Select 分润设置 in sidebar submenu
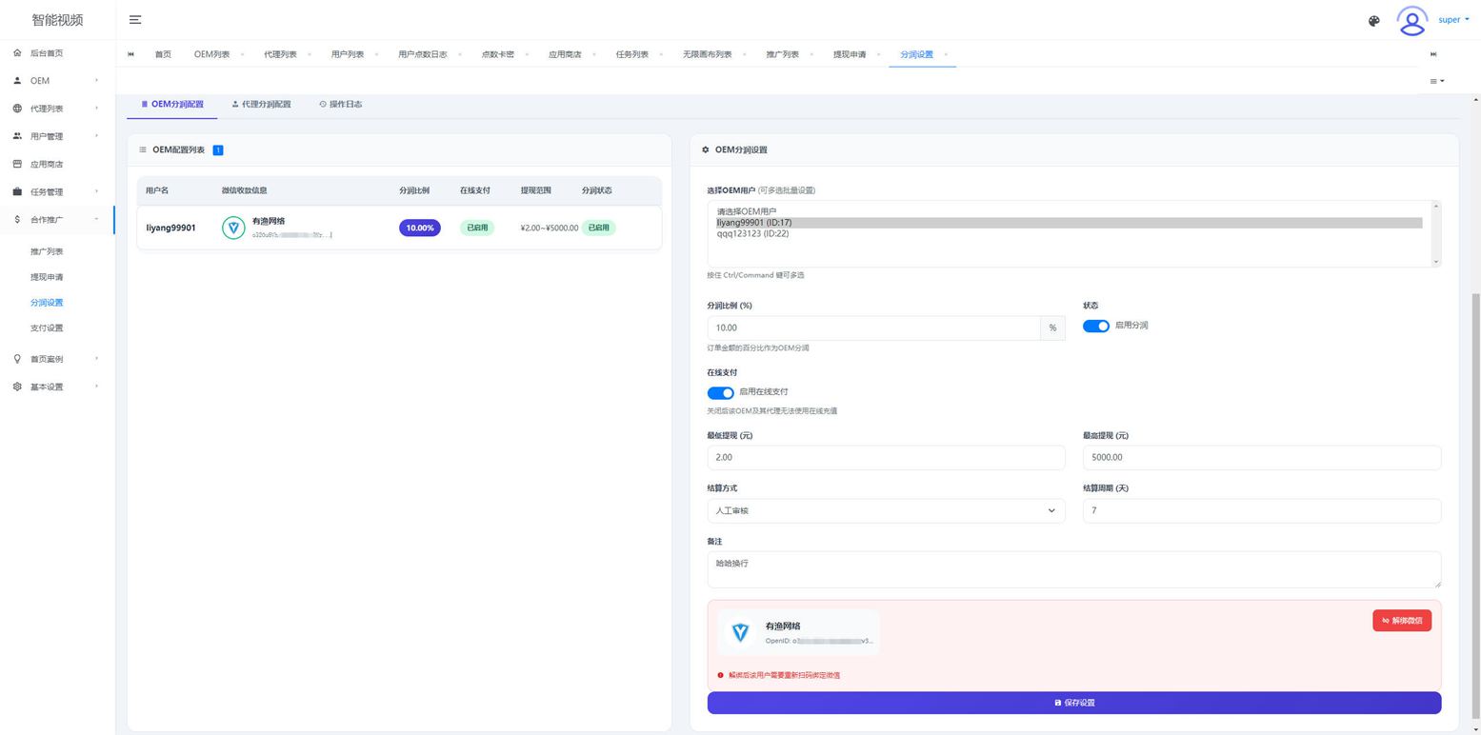This screenshot has height=735, width=1481. tap(47, 303)
